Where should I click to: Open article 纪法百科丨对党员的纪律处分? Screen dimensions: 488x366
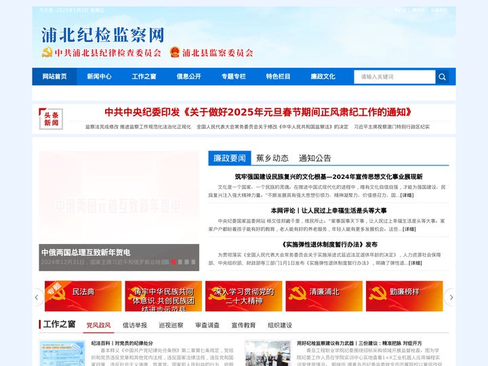[x=122, y=343]
